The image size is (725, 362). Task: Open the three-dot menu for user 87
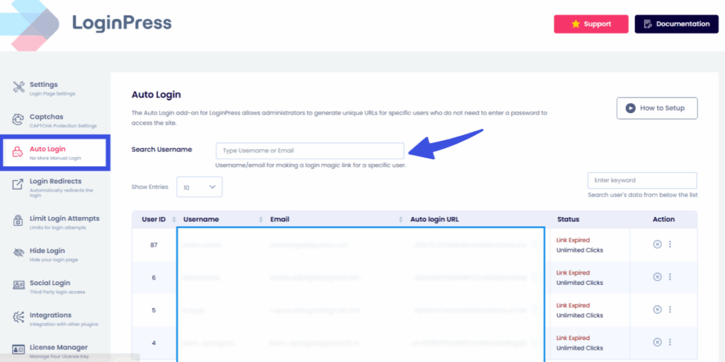click(x=670, y=244)
